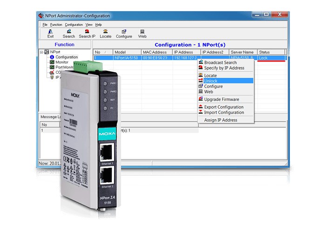This screenshot has height=227, width=326.
Task: Click the Lock status cell
Action: [x=272, y=58]
